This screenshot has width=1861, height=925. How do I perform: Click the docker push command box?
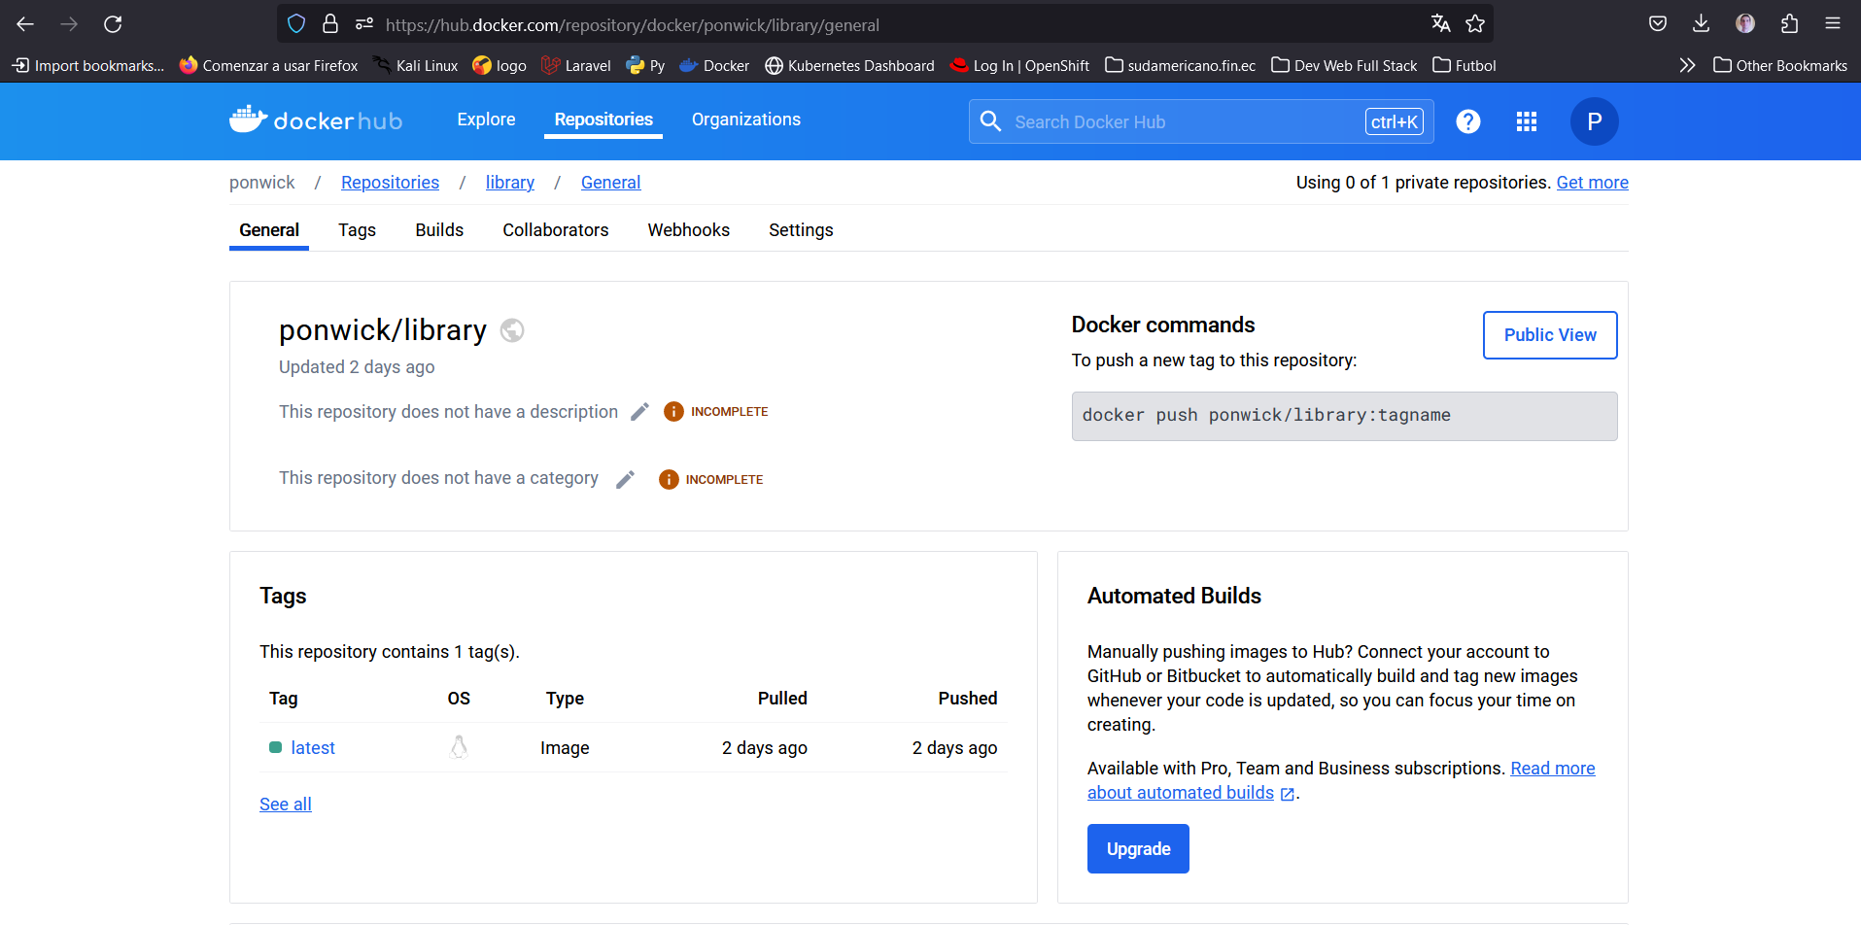pos(1343,416)
